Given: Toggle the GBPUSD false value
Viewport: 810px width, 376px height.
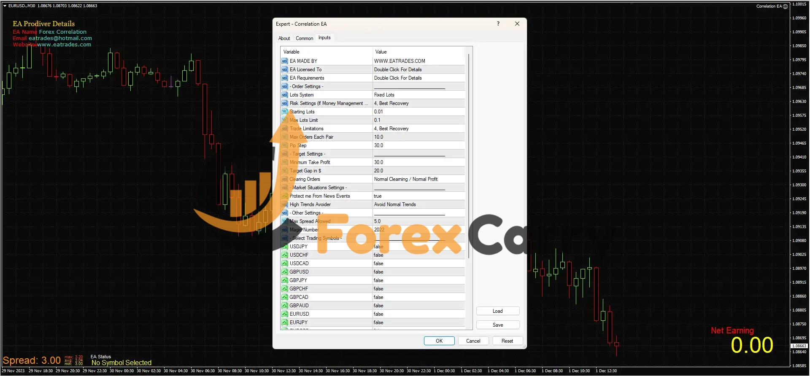Looking at the screenshot, I should point(418,272).
